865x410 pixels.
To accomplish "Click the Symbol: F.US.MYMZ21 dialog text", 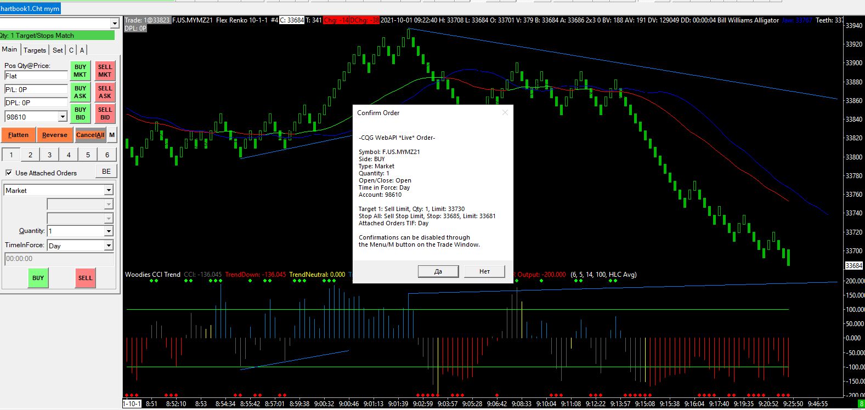I will [x=389, y=152].
